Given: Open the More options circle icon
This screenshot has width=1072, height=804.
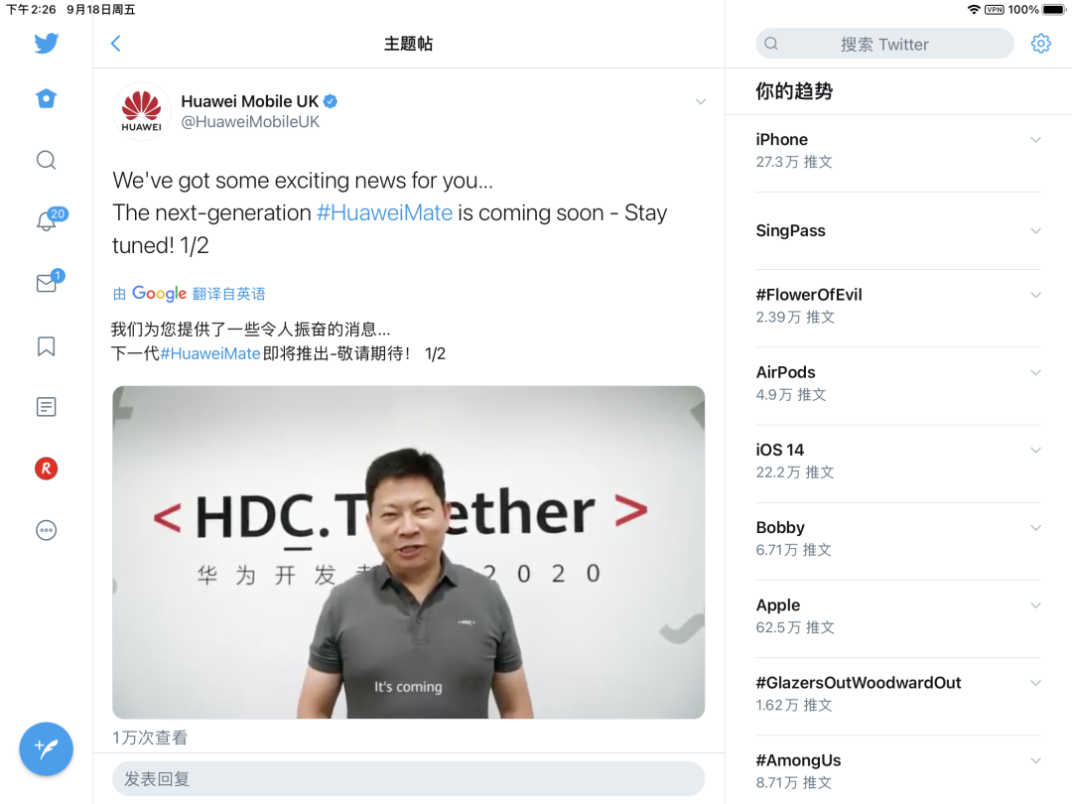Looking at the screenshot, I should (47, 530).
